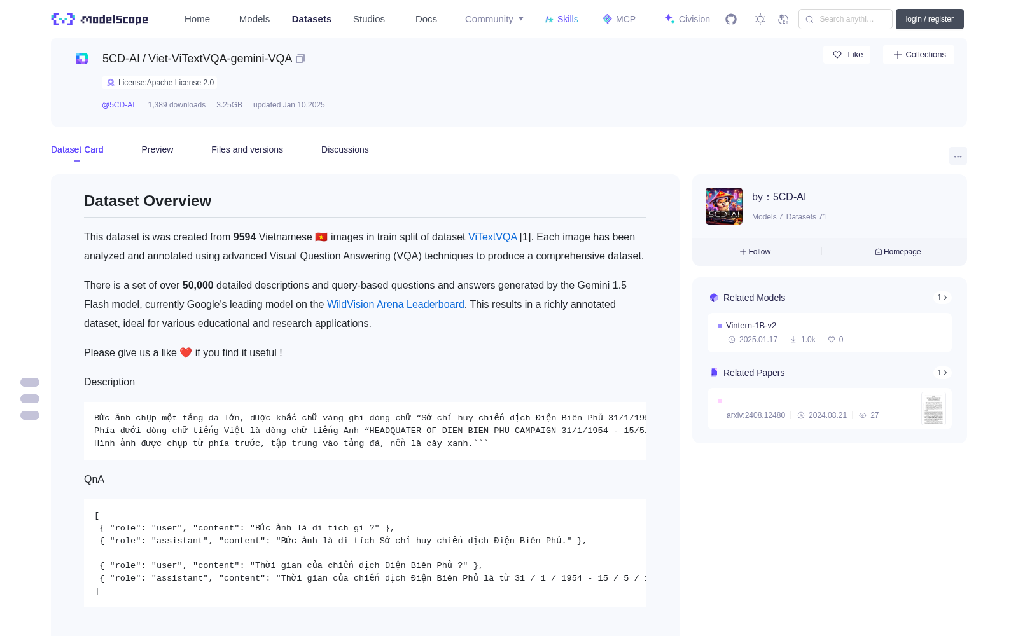Open the three-dot more options button
This screenshot has height=636, width=1018.
(958, 156)
